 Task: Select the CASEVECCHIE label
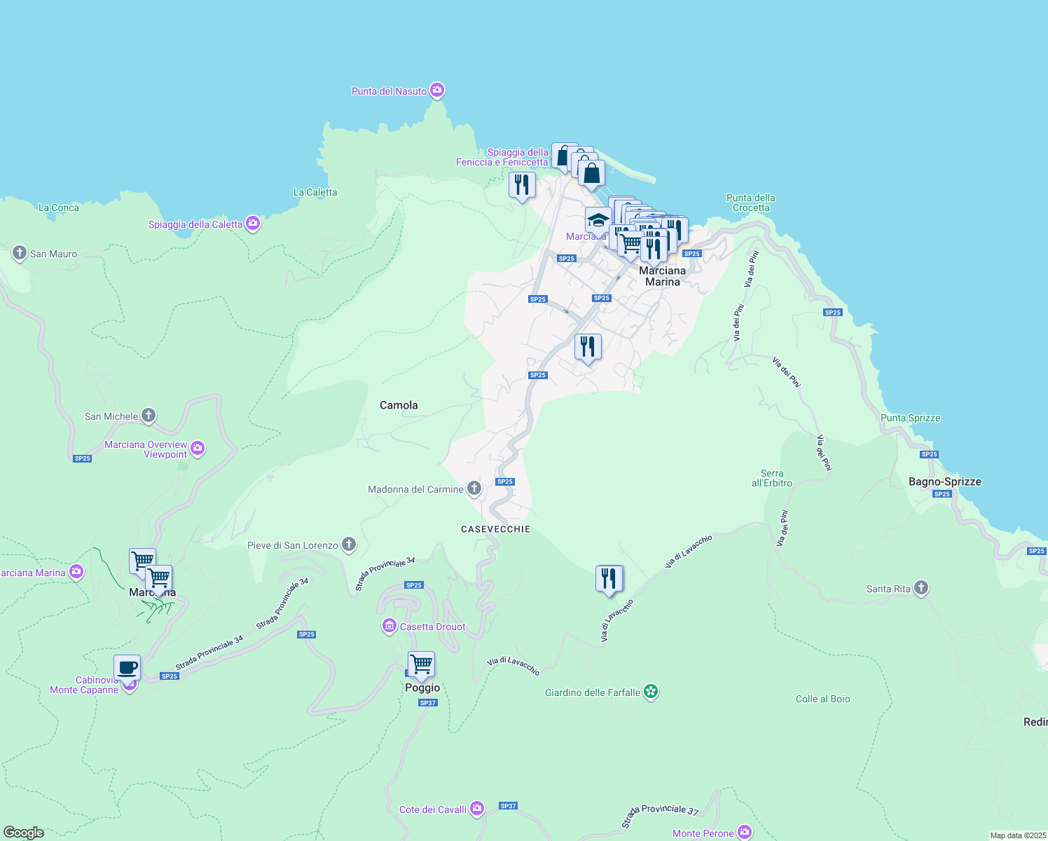point(496,529)
